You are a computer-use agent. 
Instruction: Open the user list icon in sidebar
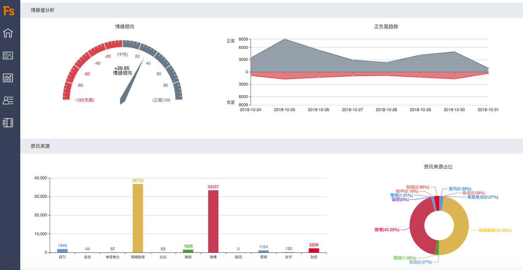[8, 100]
